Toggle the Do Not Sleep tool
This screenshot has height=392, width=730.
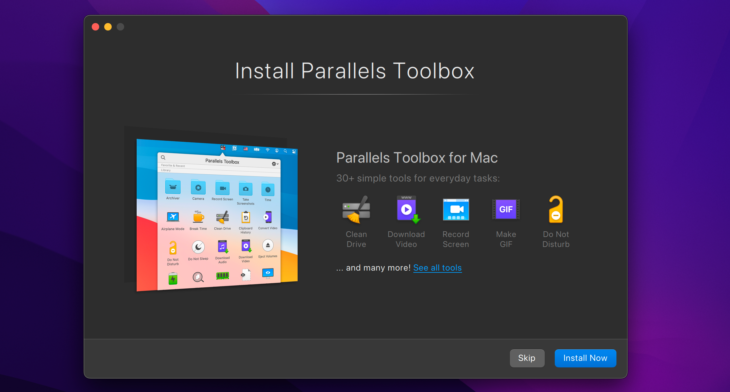[x=197, y=248]
